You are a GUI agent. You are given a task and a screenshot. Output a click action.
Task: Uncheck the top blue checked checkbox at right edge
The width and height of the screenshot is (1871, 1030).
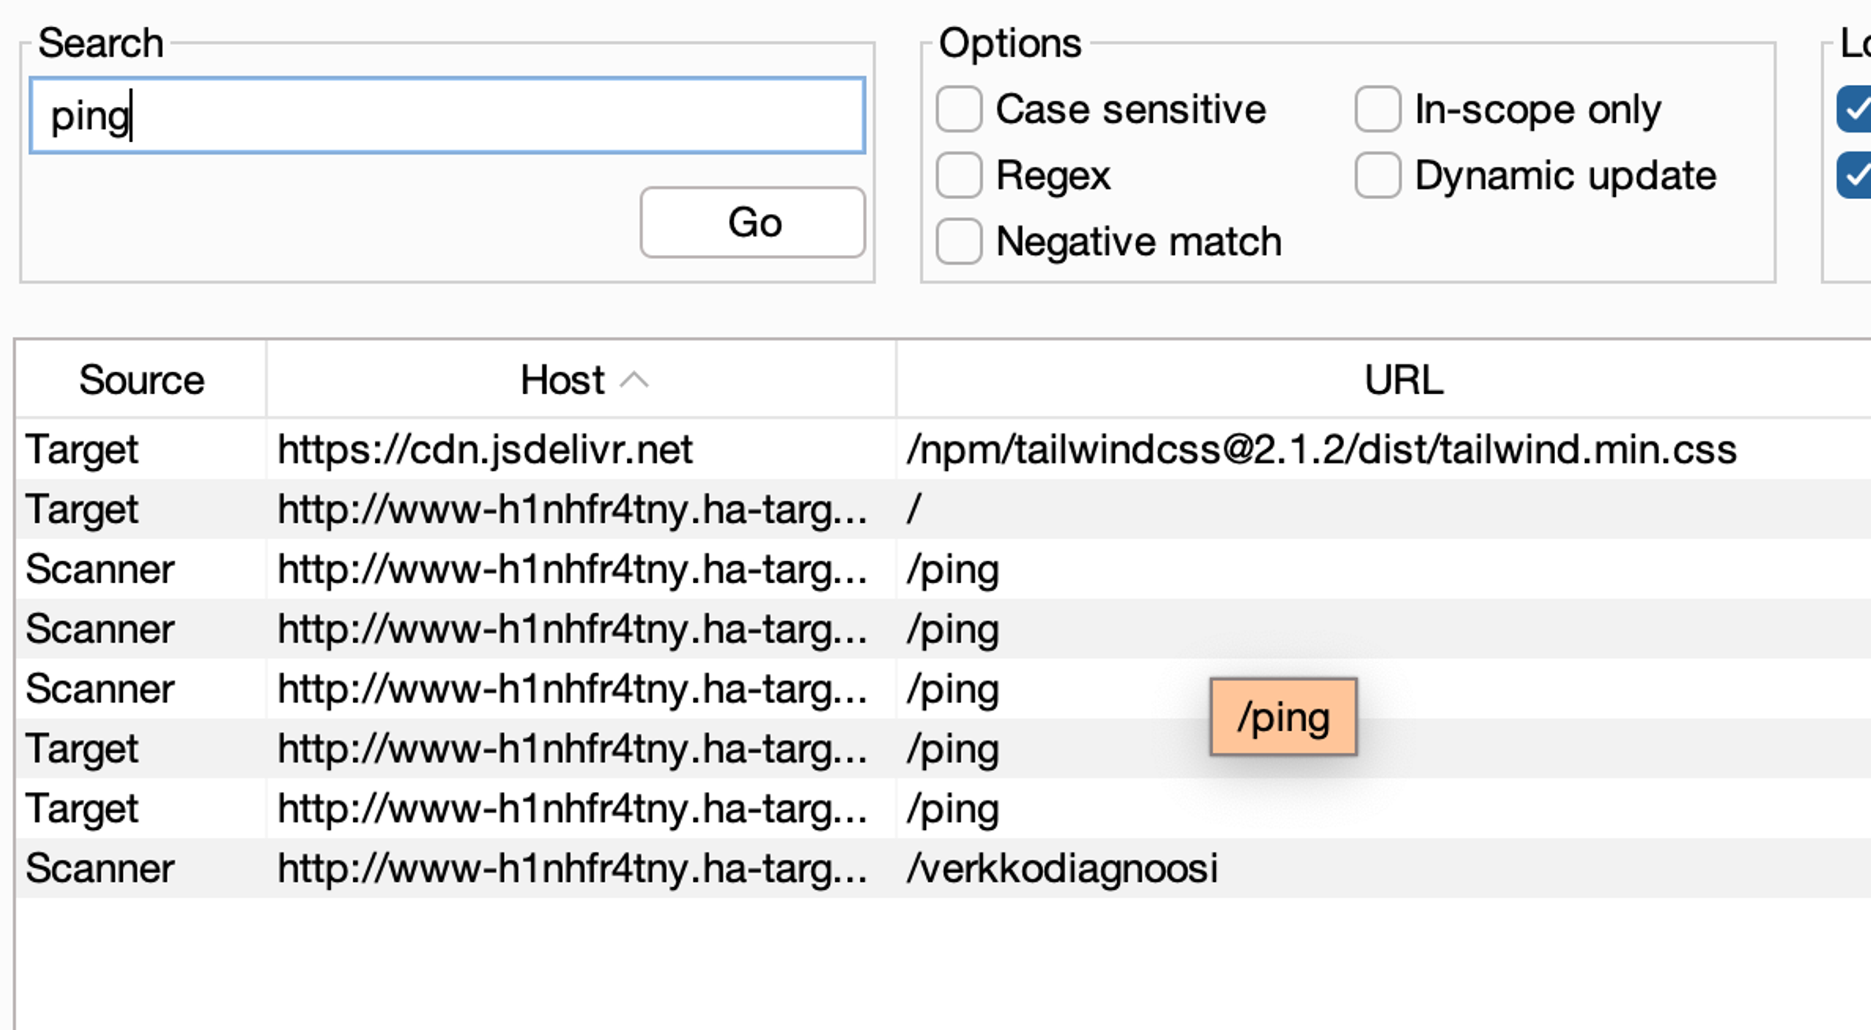(1855, 110)
